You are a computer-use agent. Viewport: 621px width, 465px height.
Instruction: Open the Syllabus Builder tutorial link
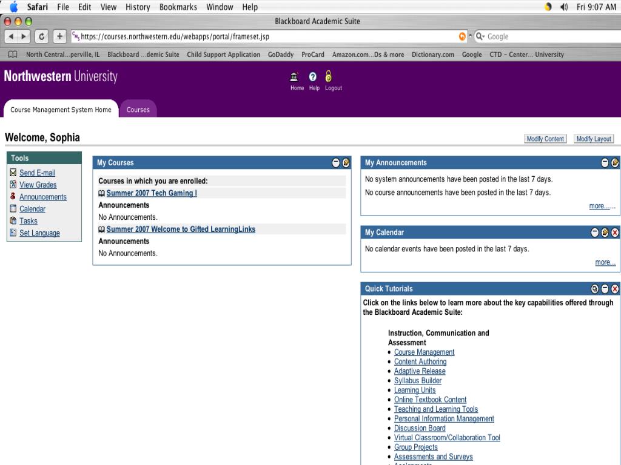point(418,380)
